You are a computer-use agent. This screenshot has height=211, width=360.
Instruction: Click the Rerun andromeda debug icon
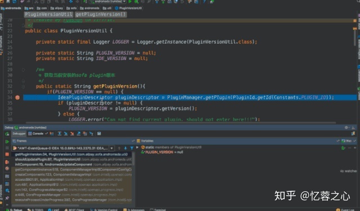pyautogui.click(x=7, y=134)
